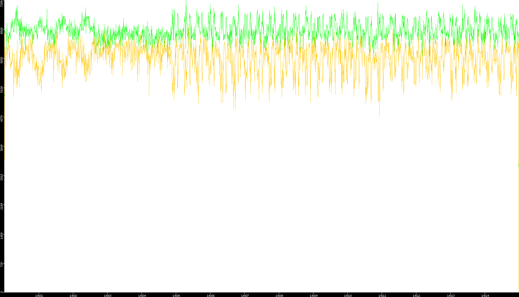
Task: Select the 14:10 time axis label
Action: coord(348,295)
